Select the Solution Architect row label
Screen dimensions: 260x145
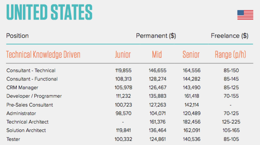pyautogui.click(x=26, y=131)
